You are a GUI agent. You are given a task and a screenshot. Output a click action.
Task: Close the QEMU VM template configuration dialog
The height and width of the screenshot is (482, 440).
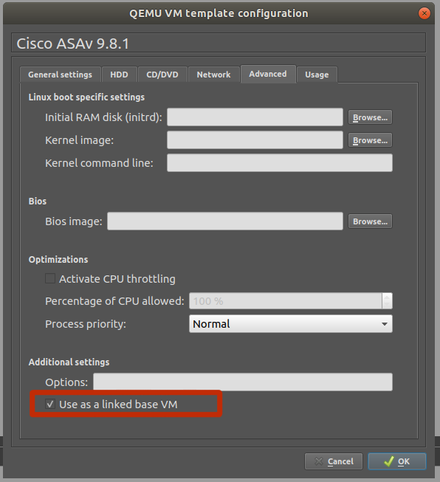[424, 13]
